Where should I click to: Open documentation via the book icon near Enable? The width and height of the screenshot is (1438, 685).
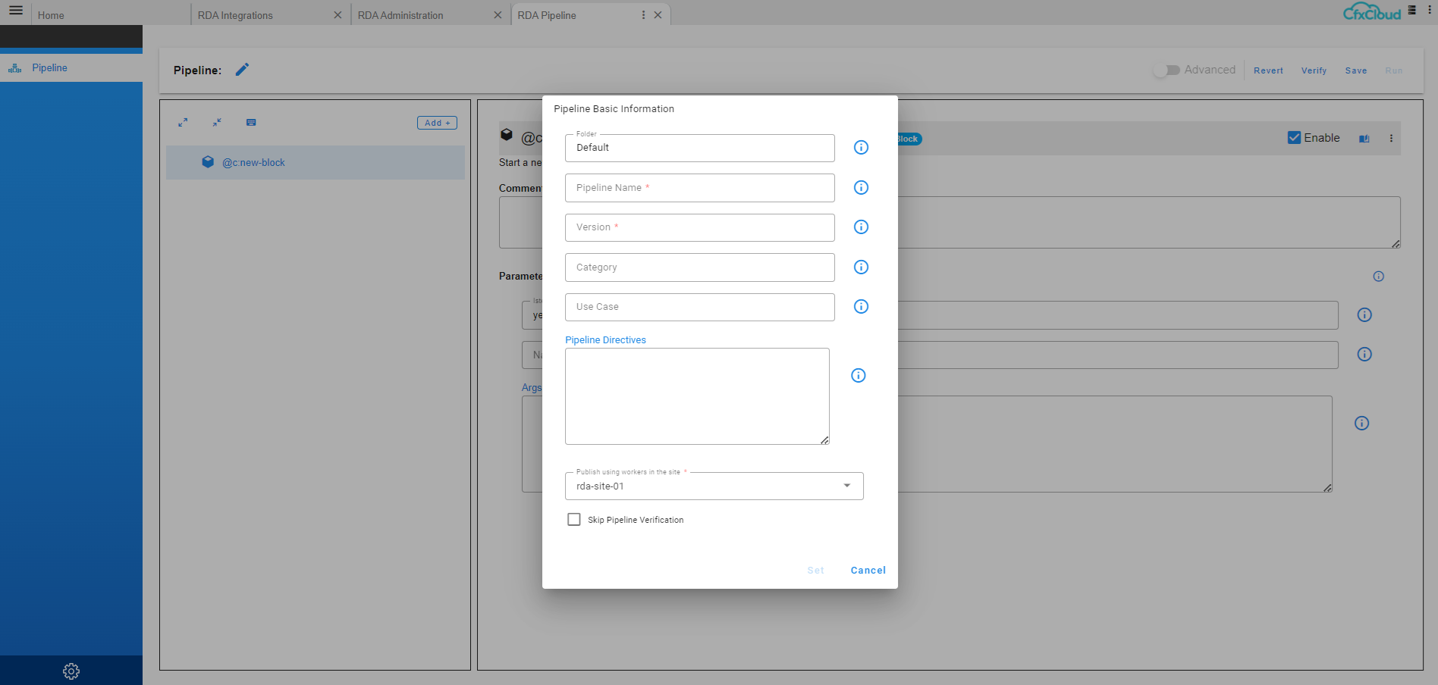click(x=1364, y=138)
